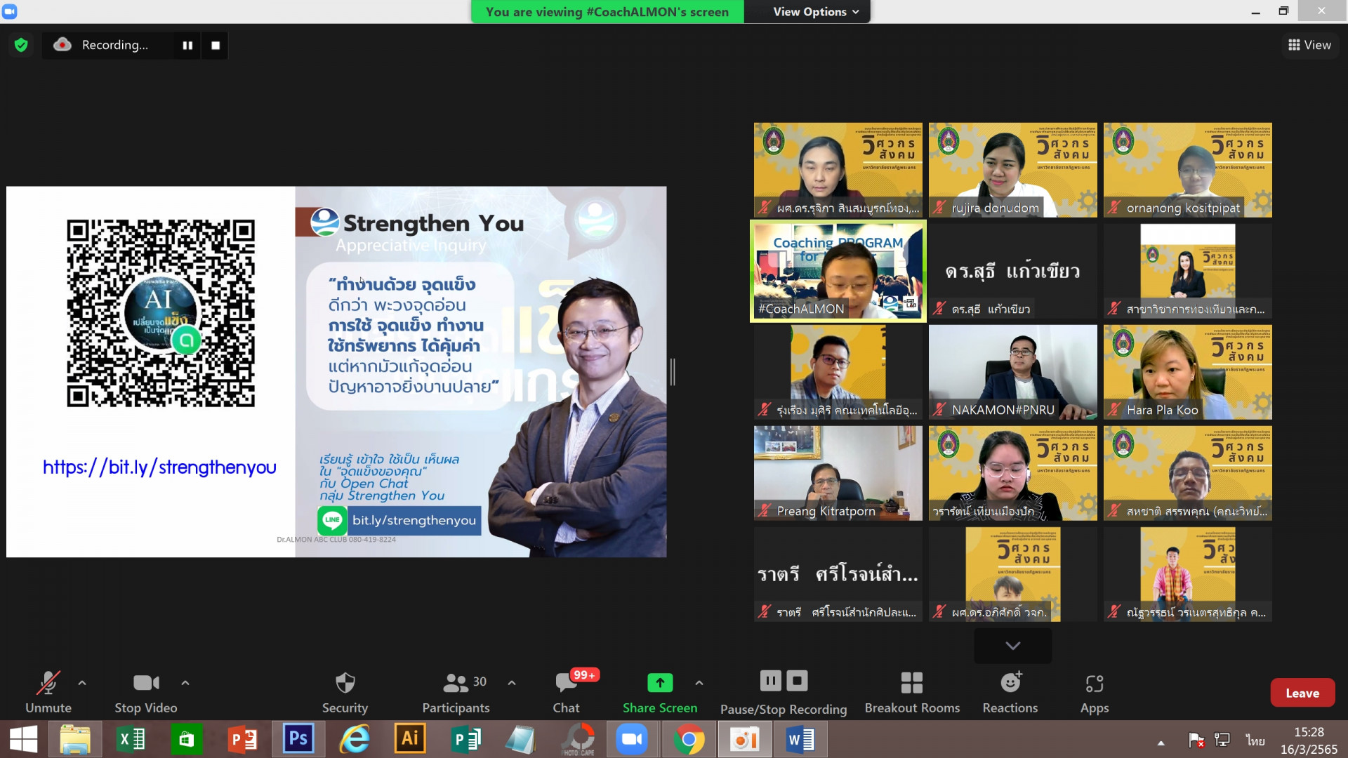1348x758 pixels.
Task: Select Preang Kitratporn video thumbnail
Action: click(x=838, y=473)
